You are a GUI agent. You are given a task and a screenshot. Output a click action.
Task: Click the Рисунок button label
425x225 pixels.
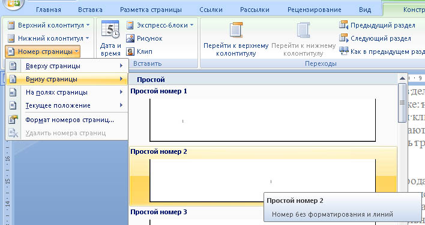[149, 39]
